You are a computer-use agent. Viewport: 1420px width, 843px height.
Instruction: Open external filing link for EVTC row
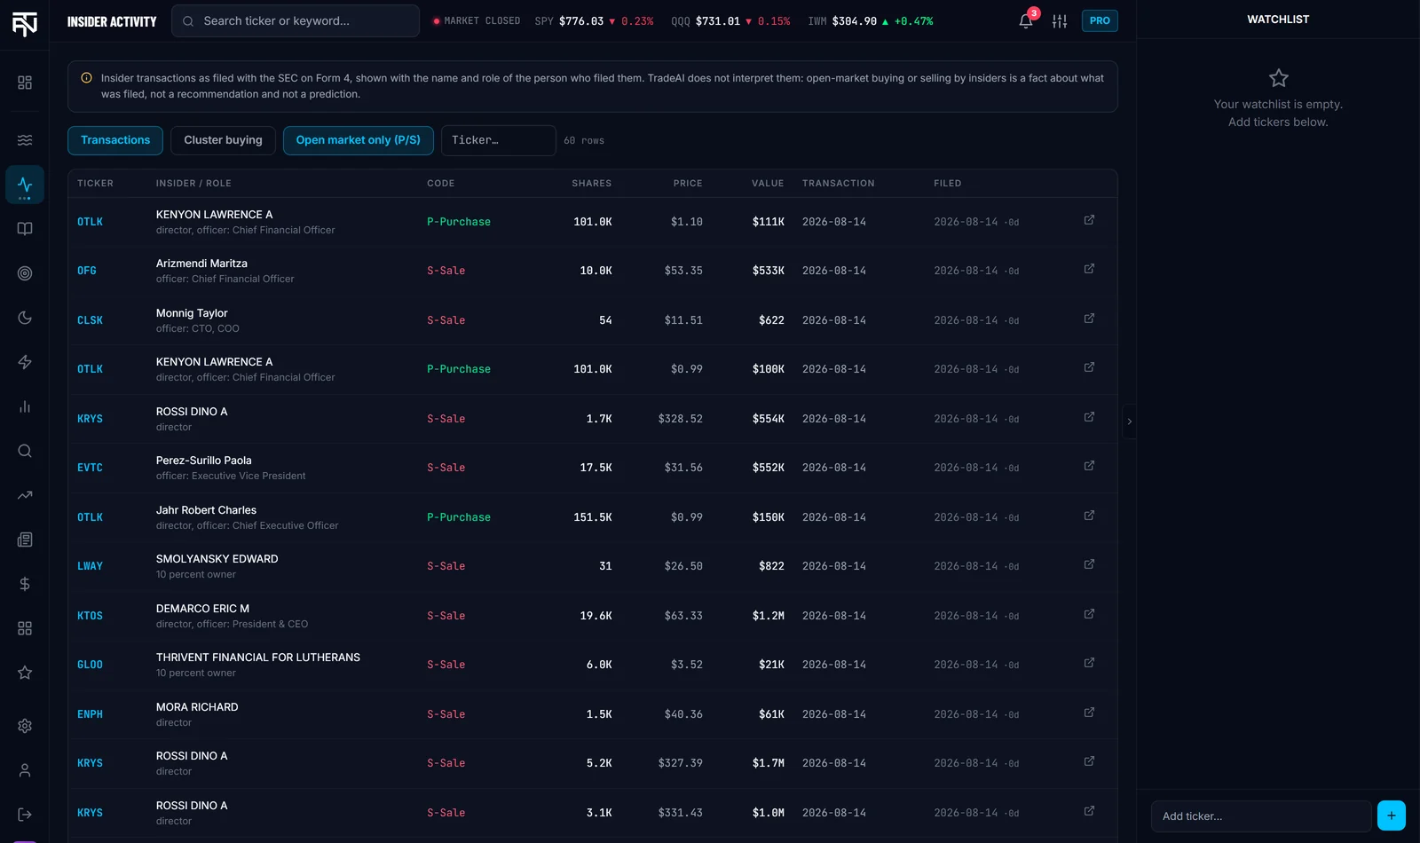(1089, 466)
